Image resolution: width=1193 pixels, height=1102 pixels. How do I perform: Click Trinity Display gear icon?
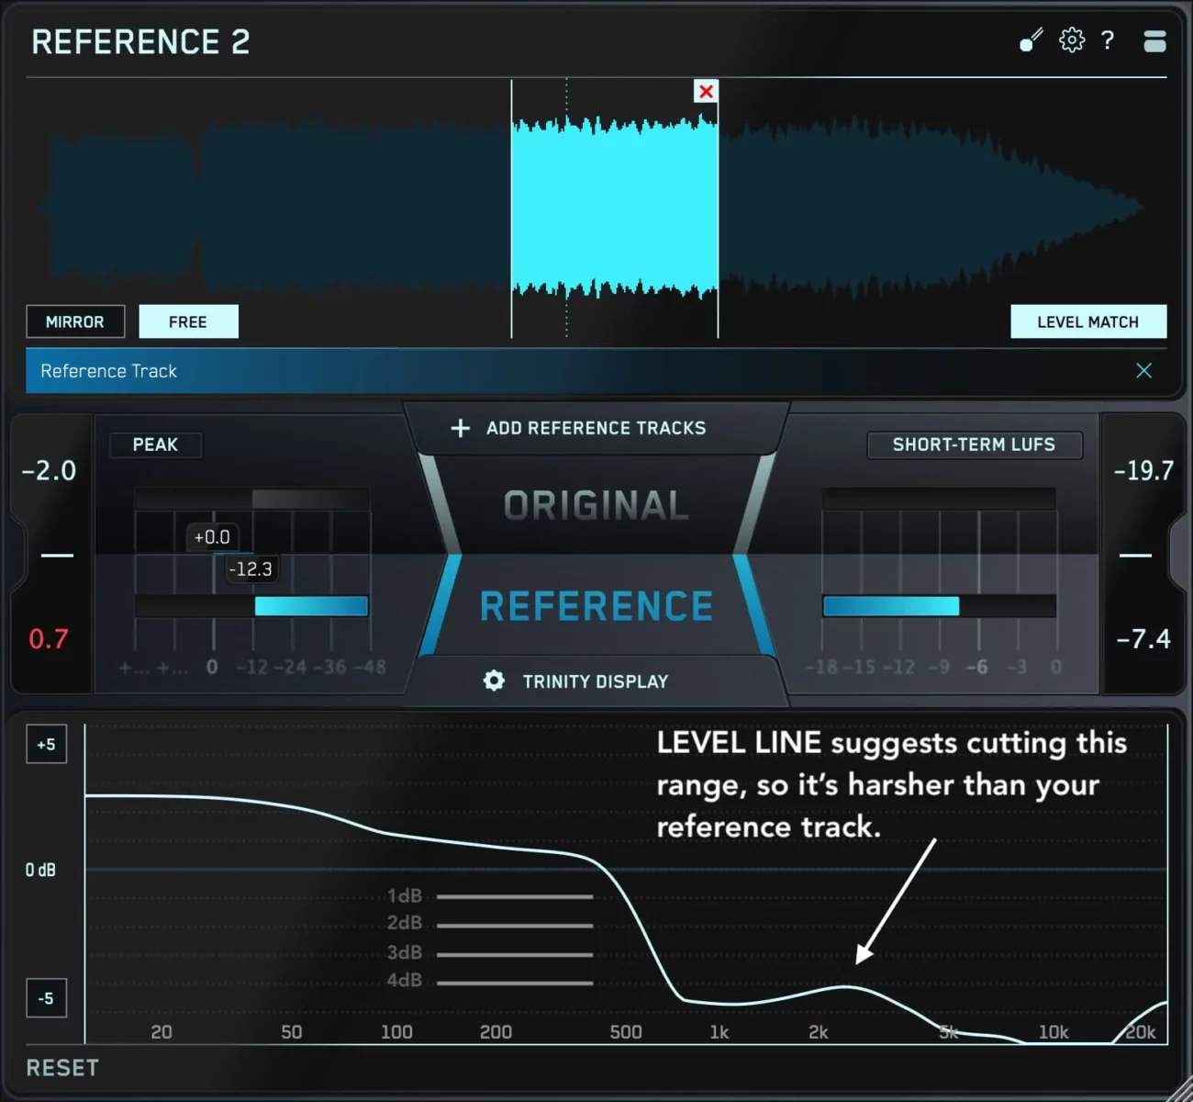coord(494,680)
